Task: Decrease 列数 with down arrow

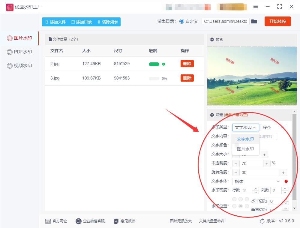Action: [x=285, y=192]
